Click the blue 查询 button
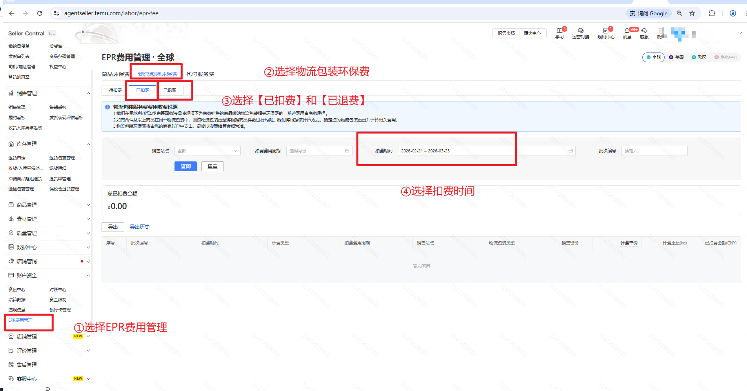Screen dimensions: 747x391 point(185,167)
